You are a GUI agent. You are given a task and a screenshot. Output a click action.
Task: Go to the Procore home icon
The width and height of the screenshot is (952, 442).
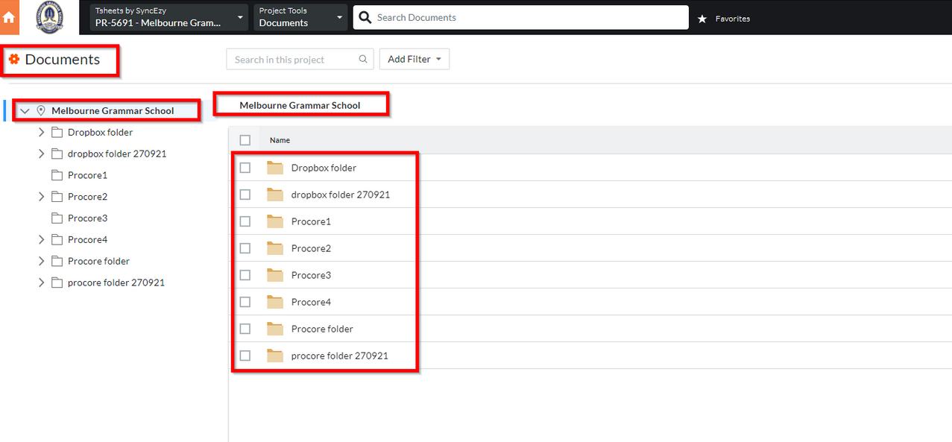[x=9, y=17]
